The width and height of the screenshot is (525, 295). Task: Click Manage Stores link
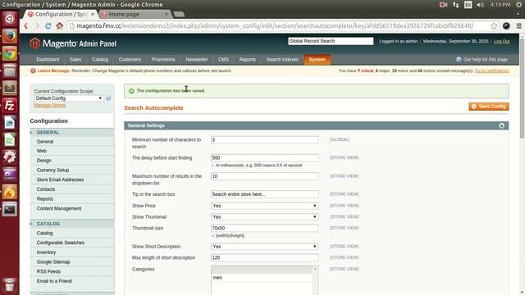click(x=50, y=106)
